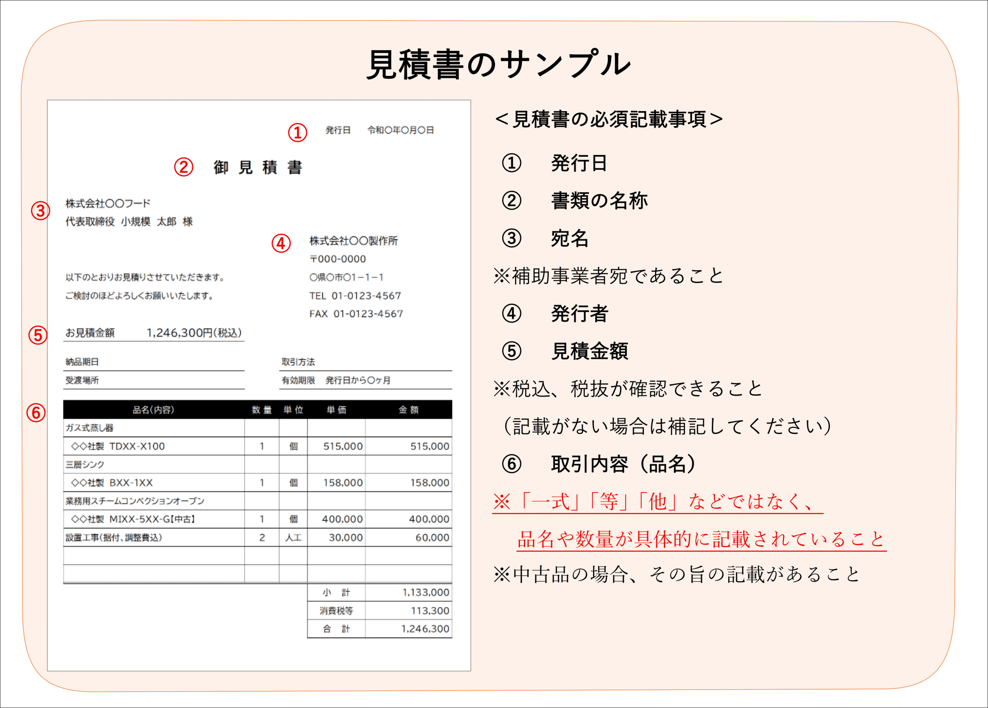Image resolution: width=988 pixels, height=708 pixels.
Task: Click quantity '2' in 設置工事 row
Action: click(262, 537)
